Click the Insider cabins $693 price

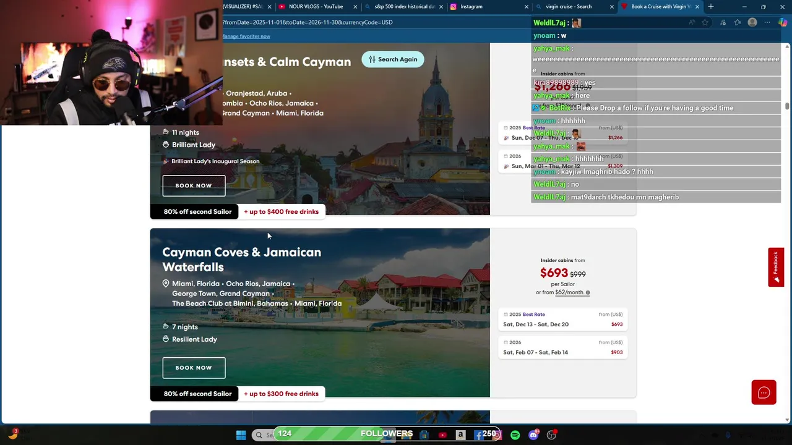point(554,273)
